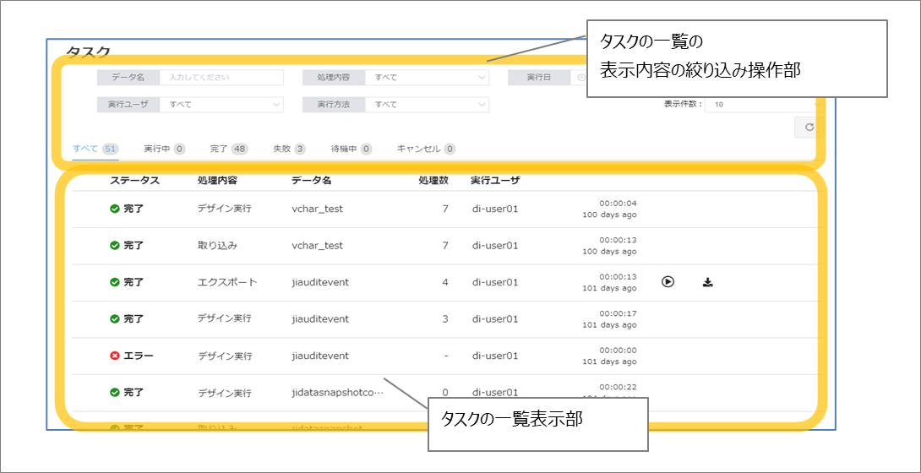Viewport: 921px width, 473px height.
Task: Click vchar_test in the 取り込み row
Action: pyautogui.click(x=317, y=245)
